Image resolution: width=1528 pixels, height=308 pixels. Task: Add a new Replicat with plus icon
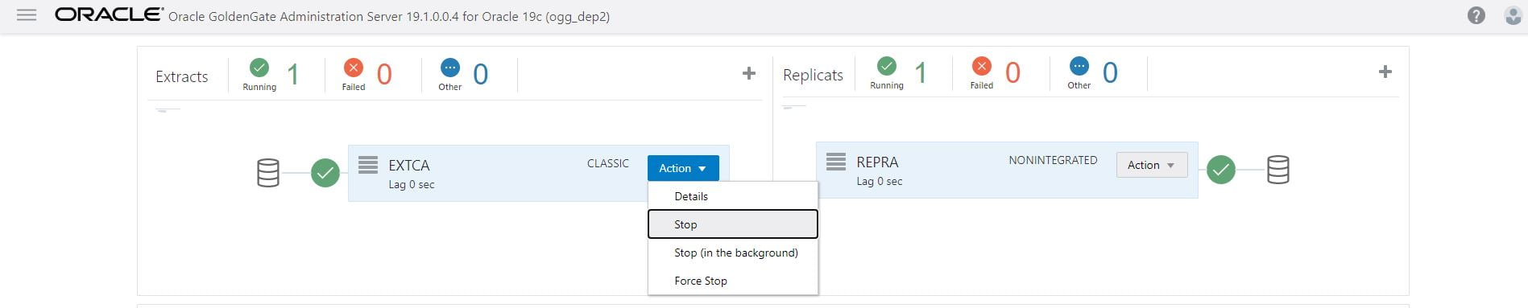point(1385,72)
